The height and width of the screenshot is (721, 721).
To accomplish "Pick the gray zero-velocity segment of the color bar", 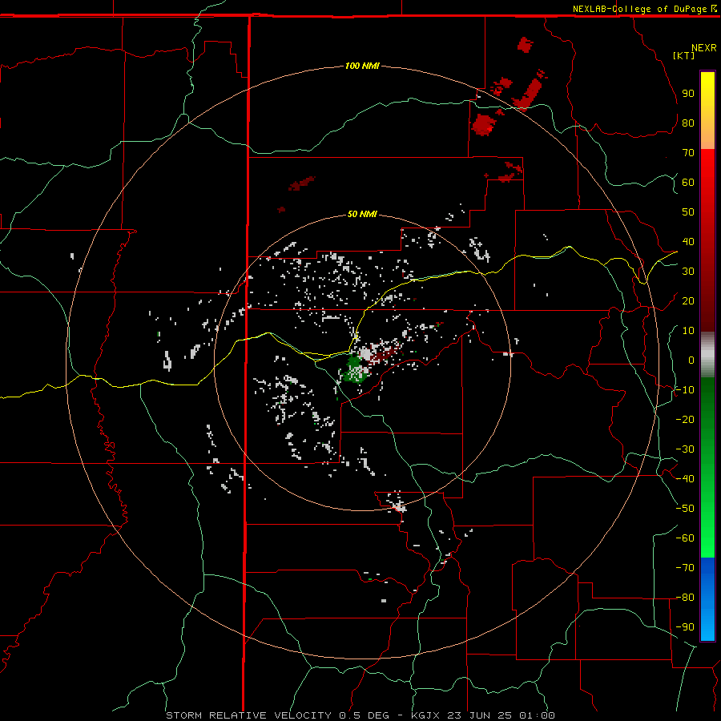I will pos(707,355).
